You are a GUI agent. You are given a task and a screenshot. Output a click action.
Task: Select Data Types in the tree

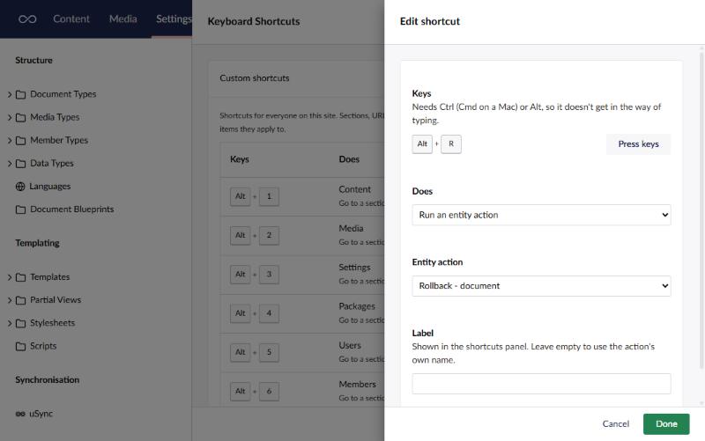(52, 164)
